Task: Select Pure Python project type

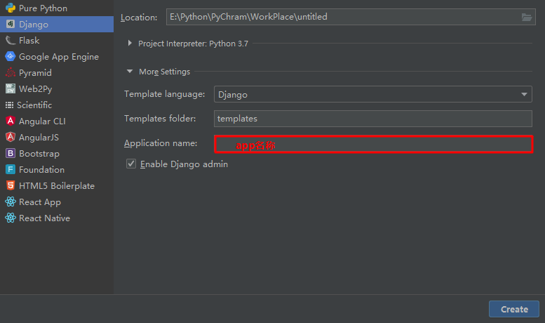Action: click(x=57, y=8)
